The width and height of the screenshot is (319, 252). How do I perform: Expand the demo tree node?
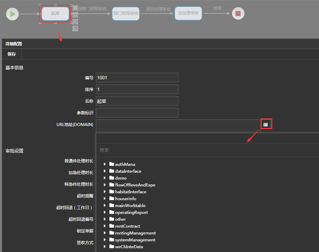point(104,178)
